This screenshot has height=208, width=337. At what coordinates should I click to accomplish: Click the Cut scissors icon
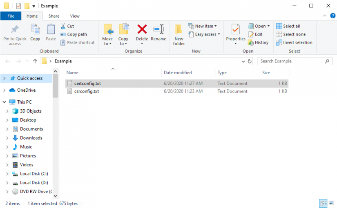(x=64, y=26)
